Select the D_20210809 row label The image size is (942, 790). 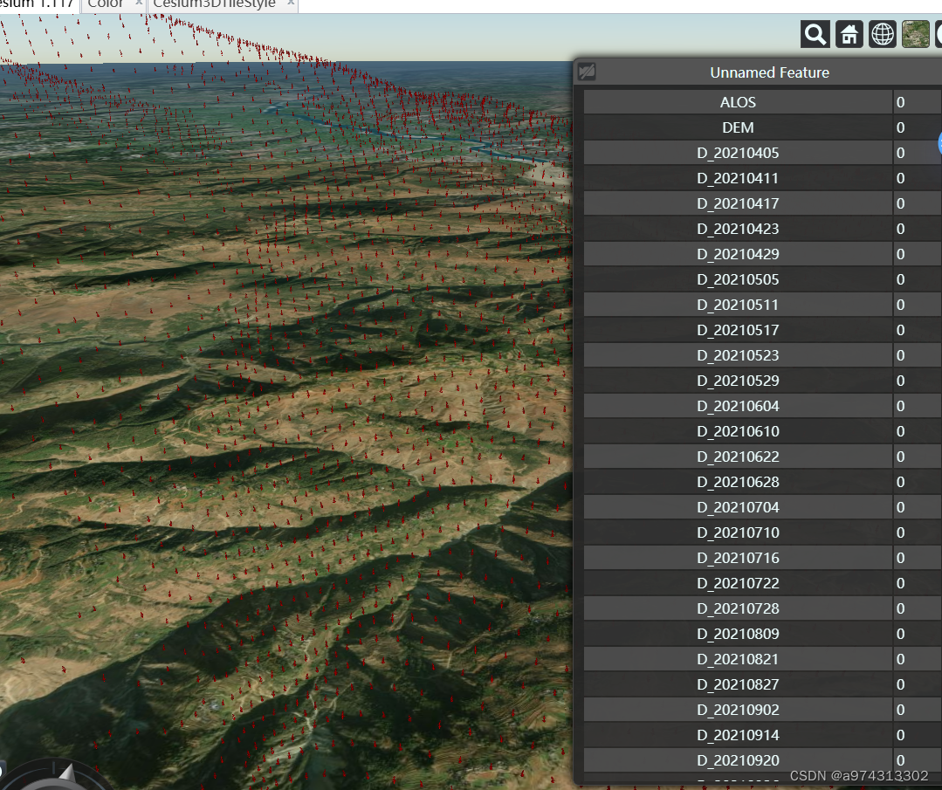pos(738,634)
